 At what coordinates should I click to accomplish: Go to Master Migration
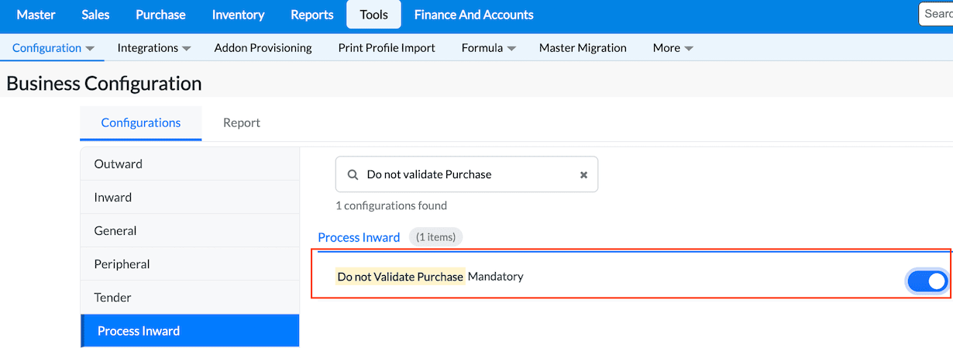583,48
